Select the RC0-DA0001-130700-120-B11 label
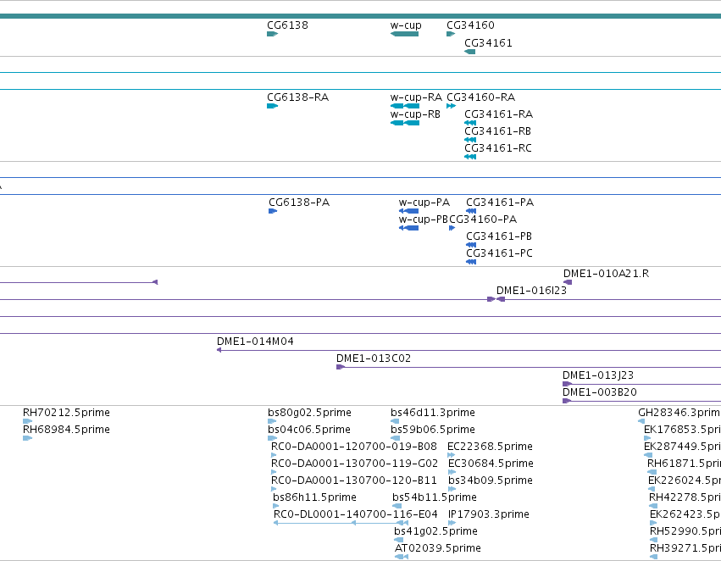 (354, 480)
